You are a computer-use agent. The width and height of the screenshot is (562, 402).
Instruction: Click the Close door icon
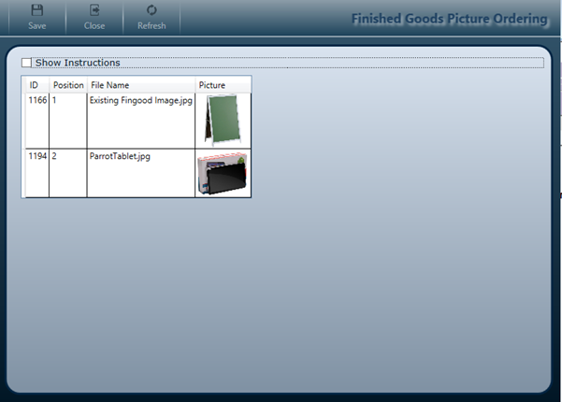click(94, 10)
